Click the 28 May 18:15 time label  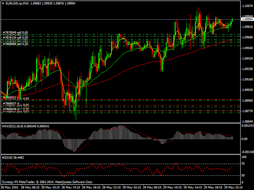tap(91, 188)
